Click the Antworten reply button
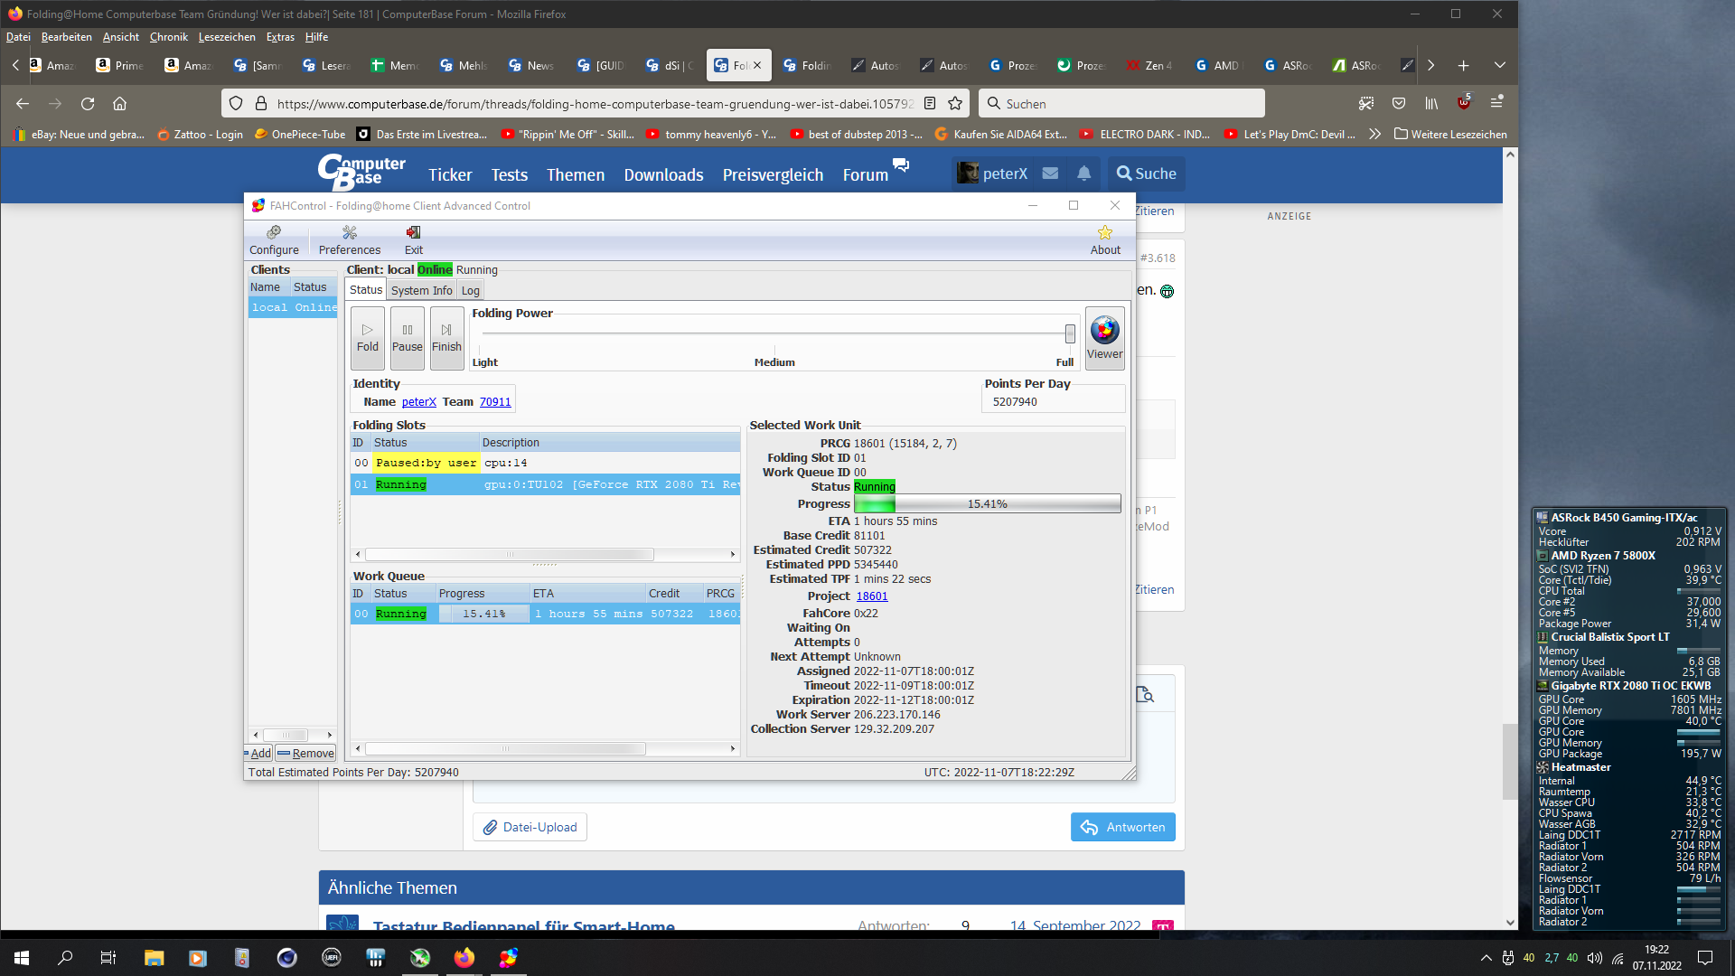Viewport: 1735px width, 976px height. click(1122, 827)
